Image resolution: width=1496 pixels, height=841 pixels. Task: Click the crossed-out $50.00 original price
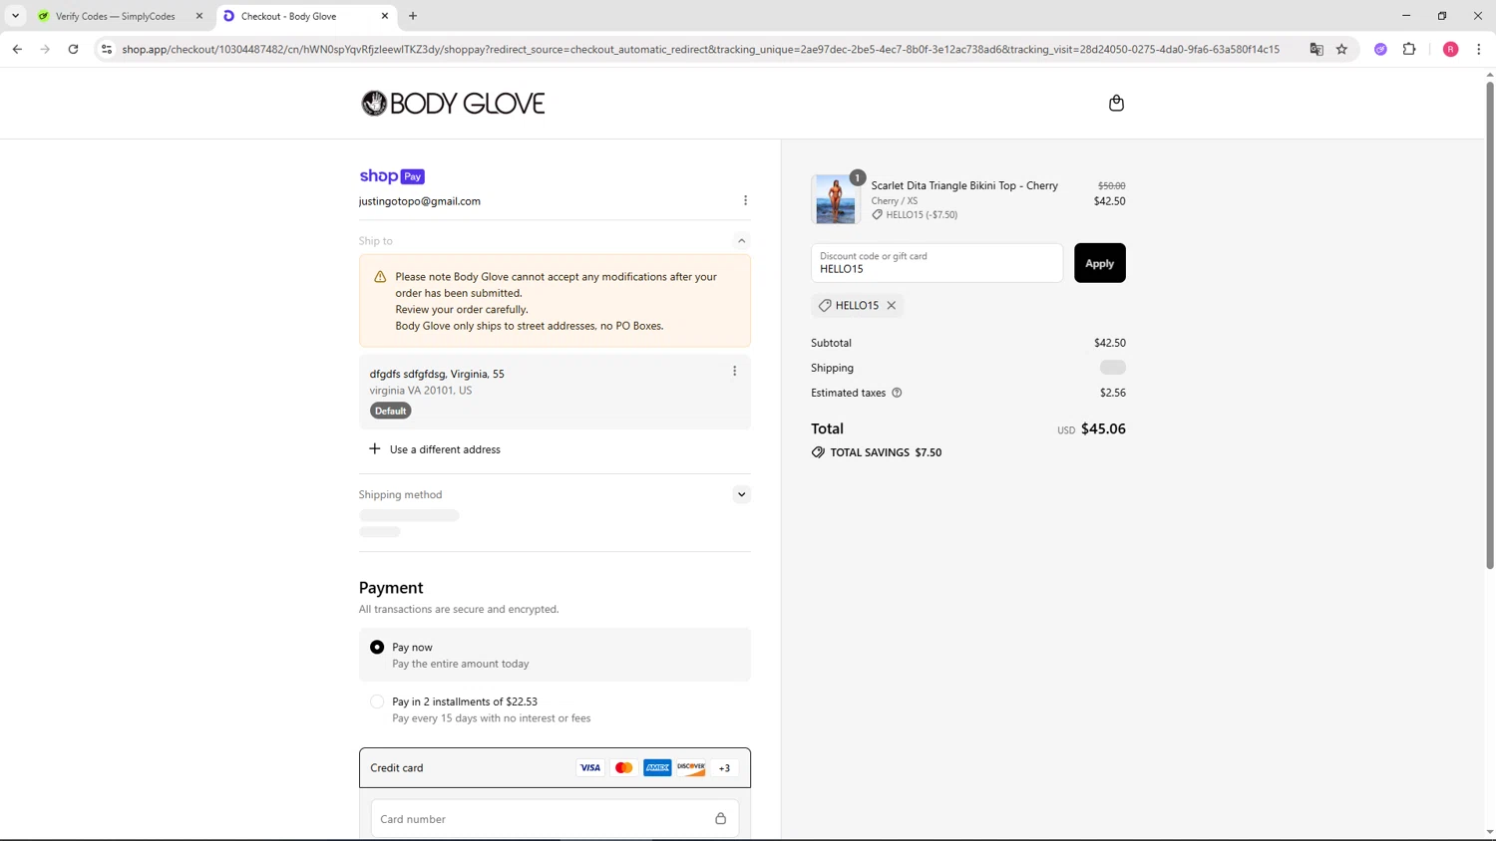(x=1112, y=185)
